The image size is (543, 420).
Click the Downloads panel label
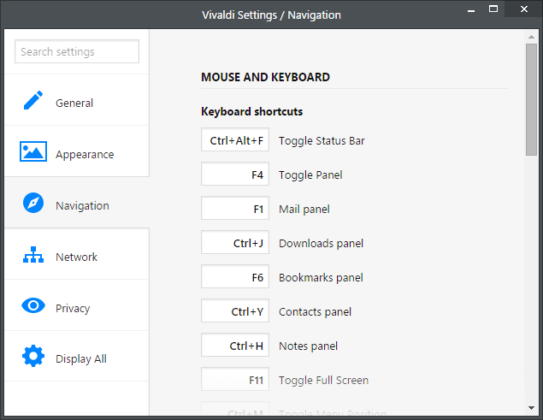pyautogui.click(x=321, y=244)
